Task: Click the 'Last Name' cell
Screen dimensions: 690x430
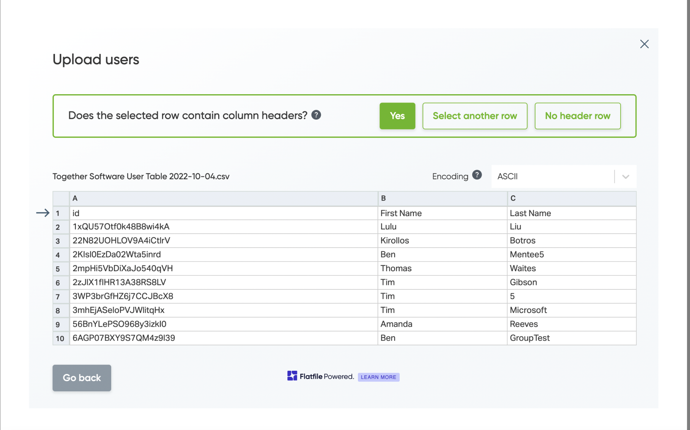Action: click(572, 213)
